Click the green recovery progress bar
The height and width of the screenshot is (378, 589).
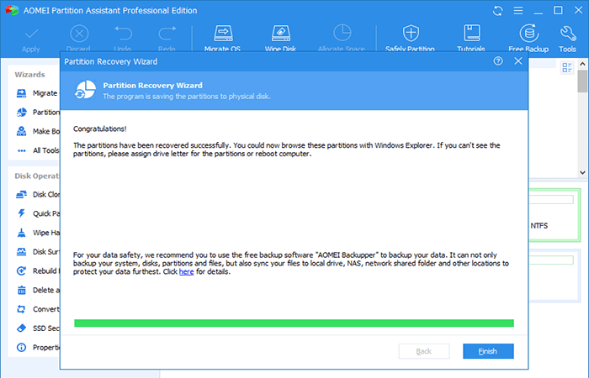294,323
